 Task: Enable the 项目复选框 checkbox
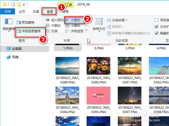(x=156, y=20)
